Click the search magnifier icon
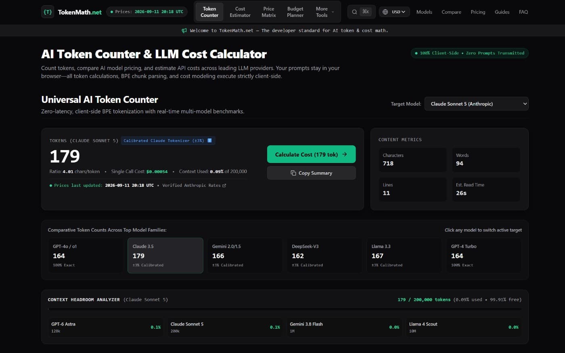 (x=354, y=12)
